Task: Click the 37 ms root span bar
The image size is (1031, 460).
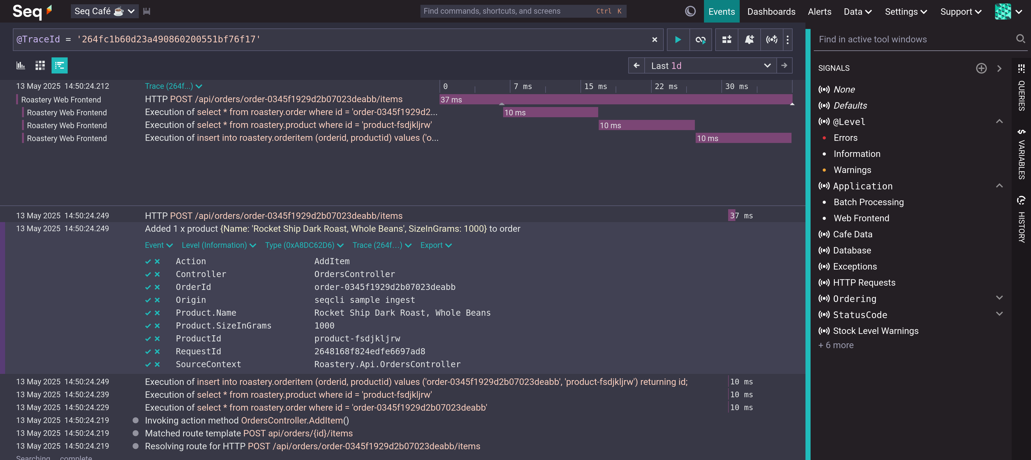Action: coord(616,100)
